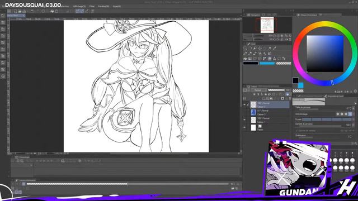This screenshot has width=358, height=201.
Task: Open the Affichage menu
Action: pyautogui.click(x=79, y=6)
